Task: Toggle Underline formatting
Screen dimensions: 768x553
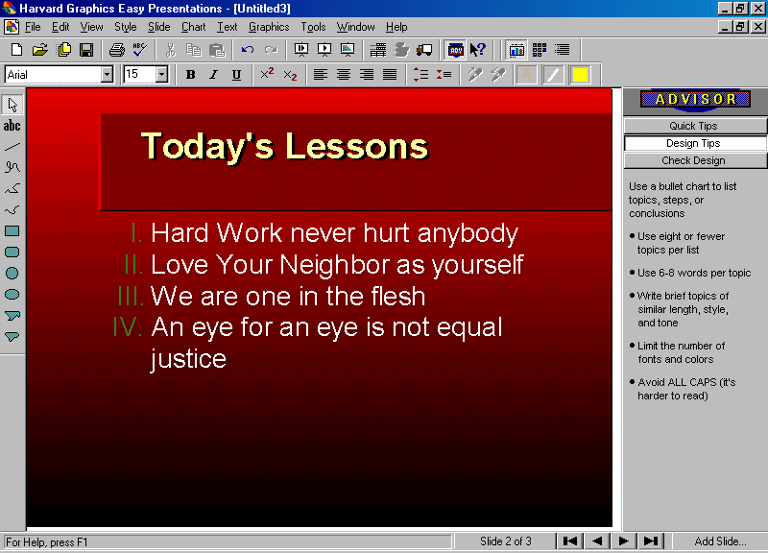Action: click(236, 75)
